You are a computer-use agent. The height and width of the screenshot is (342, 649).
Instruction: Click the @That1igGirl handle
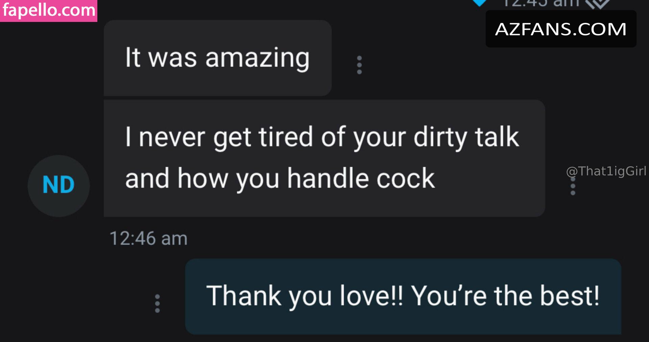(606, 171)
